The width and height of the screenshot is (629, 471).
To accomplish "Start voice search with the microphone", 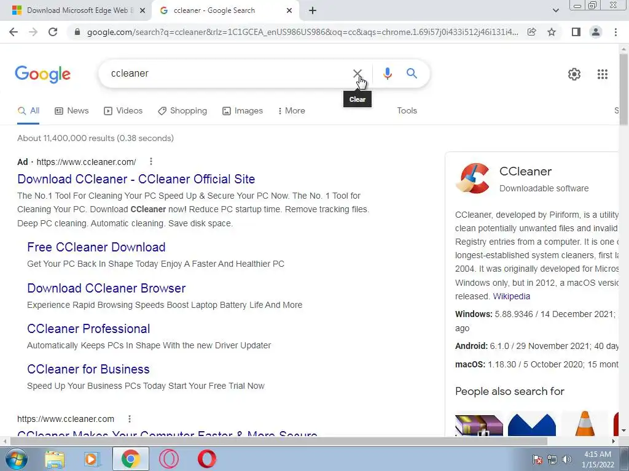I will [x=387, y=74].
